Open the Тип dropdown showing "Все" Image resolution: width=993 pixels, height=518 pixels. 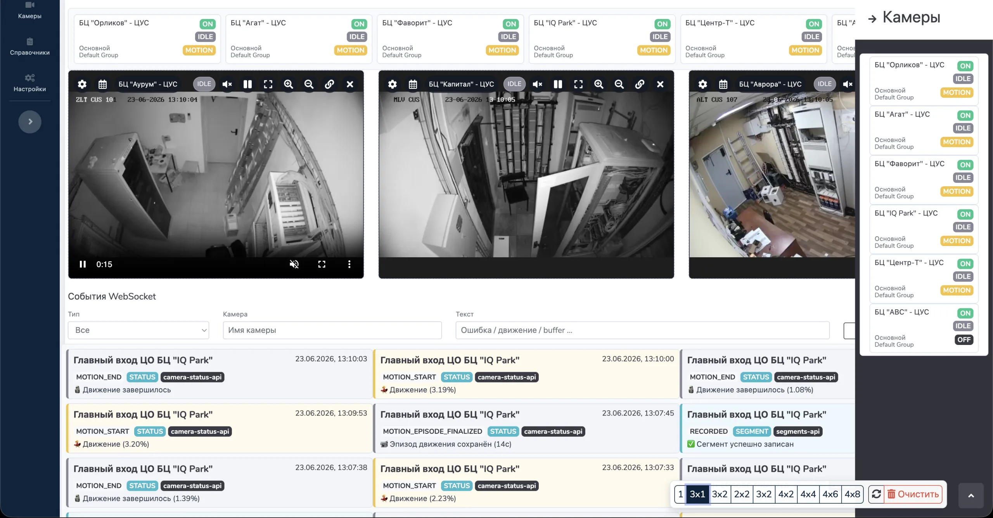(138, 330)
